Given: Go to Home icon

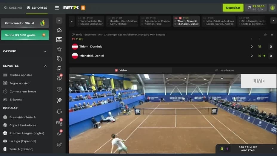Looking at the screenshot, I should 59,30.
